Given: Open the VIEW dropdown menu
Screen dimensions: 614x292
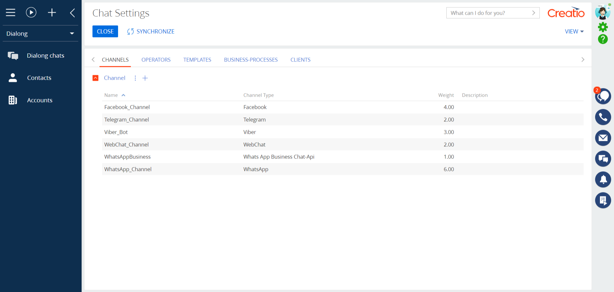Looking at the screenshot, I should 574,31.
